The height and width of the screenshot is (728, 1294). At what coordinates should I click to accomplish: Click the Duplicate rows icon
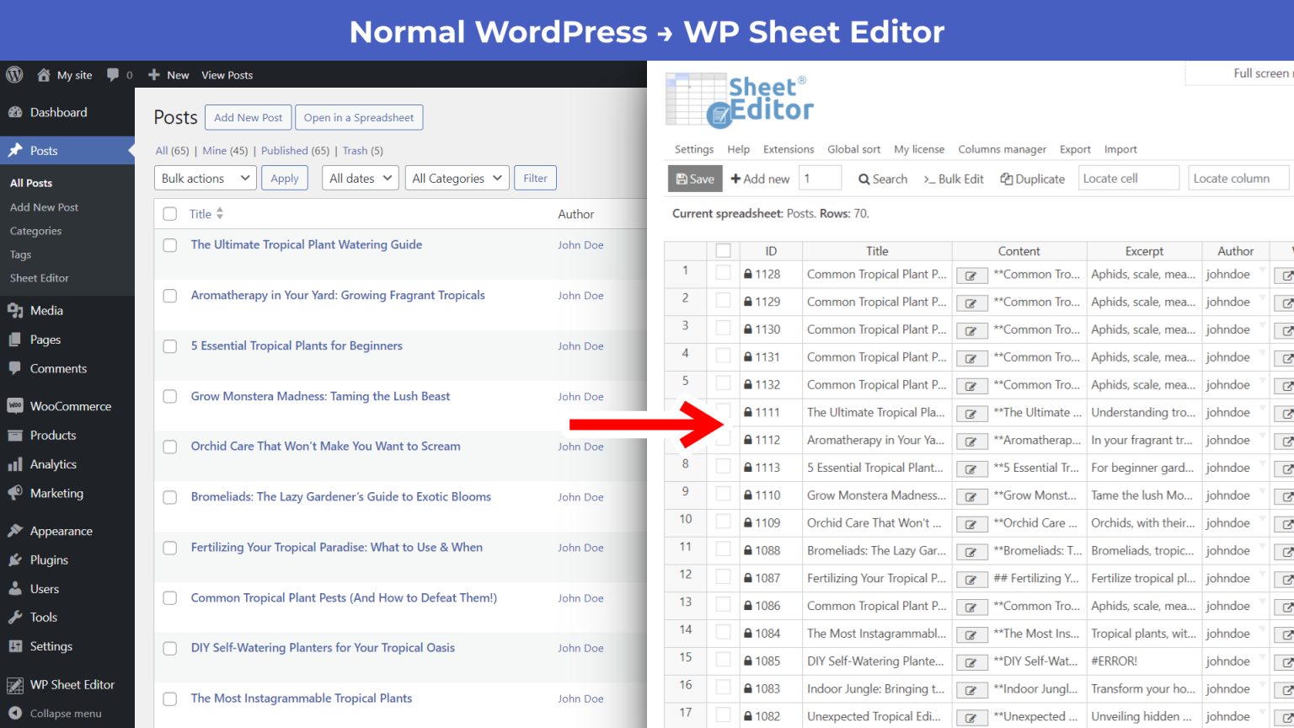1031,179
